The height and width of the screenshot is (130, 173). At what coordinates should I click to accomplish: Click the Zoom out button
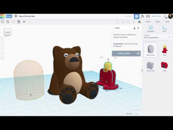point(2,53)
